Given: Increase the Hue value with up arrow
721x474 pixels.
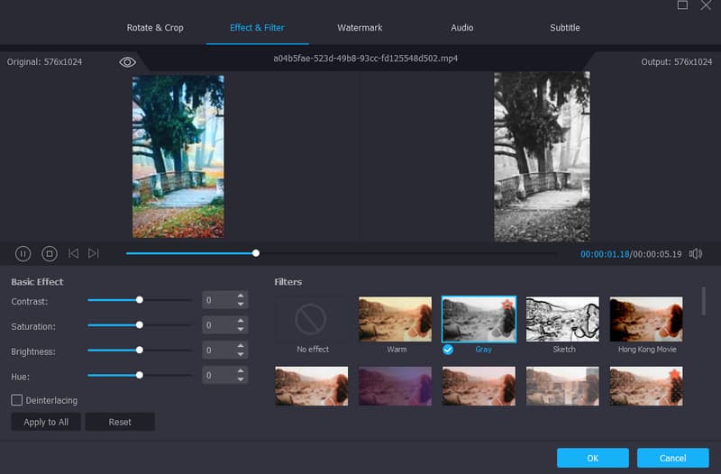Looking at the screenshot, I should click(241, 370).
